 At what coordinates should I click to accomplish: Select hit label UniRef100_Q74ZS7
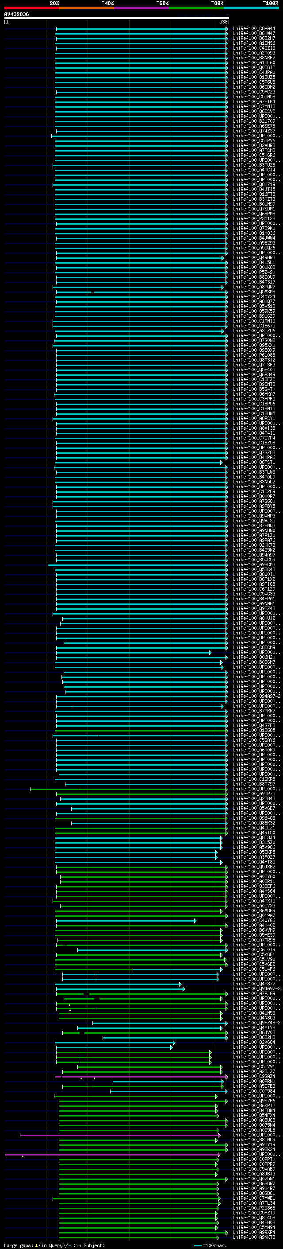point(254,131)
